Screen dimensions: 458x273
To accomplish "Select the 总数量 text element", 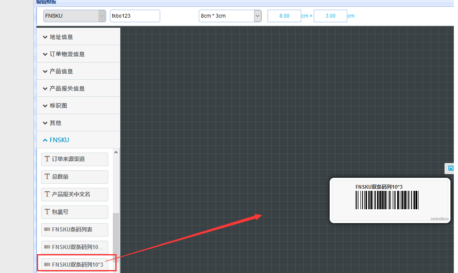I will pos(75,177).
